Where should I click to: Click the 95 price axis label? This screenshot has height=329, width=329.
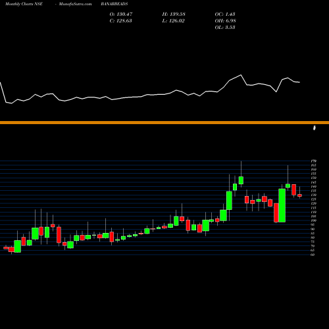click(x=313, y=225)
